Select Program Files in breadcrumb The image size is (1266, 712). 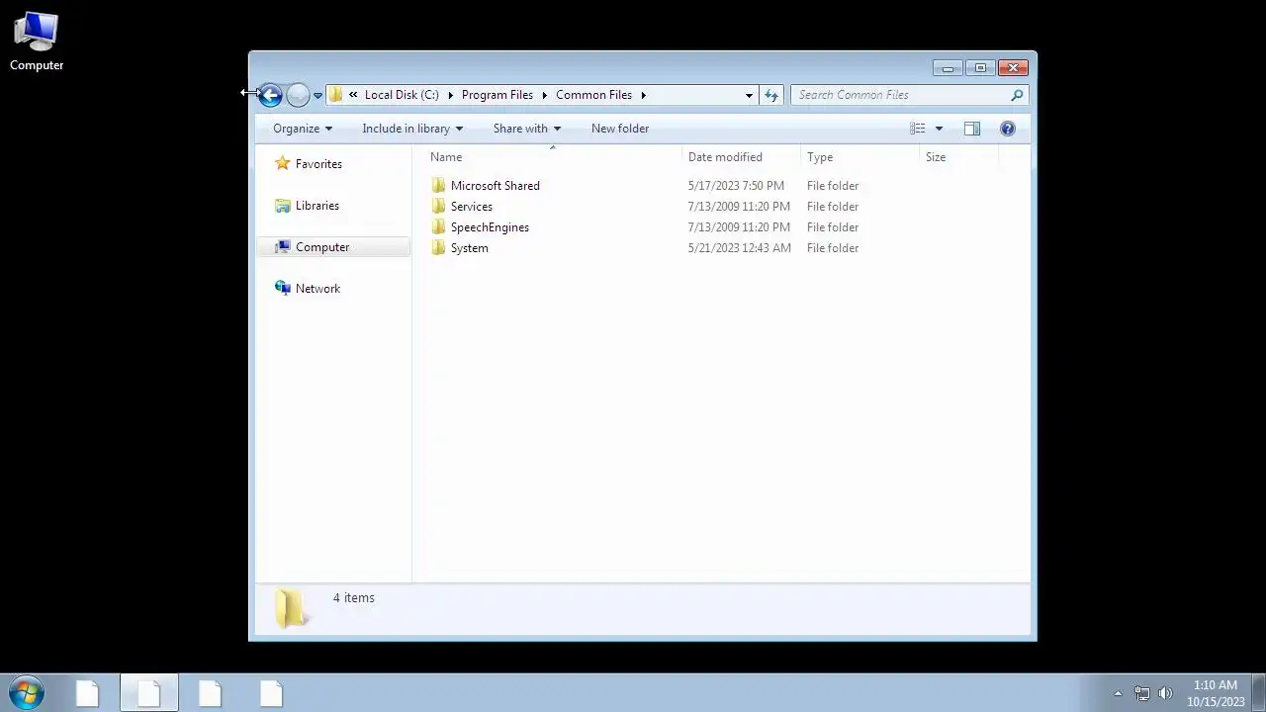click(x=497, y=95)
